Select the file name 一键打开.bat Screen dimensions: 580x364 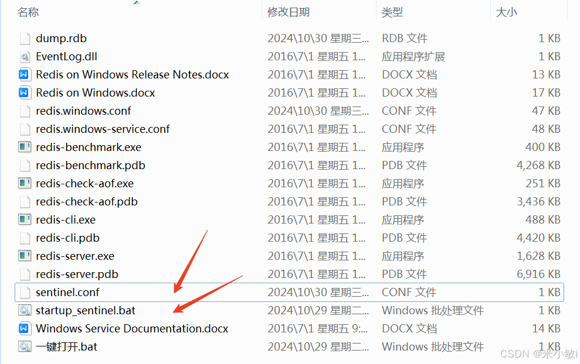[x=67, y=346]
